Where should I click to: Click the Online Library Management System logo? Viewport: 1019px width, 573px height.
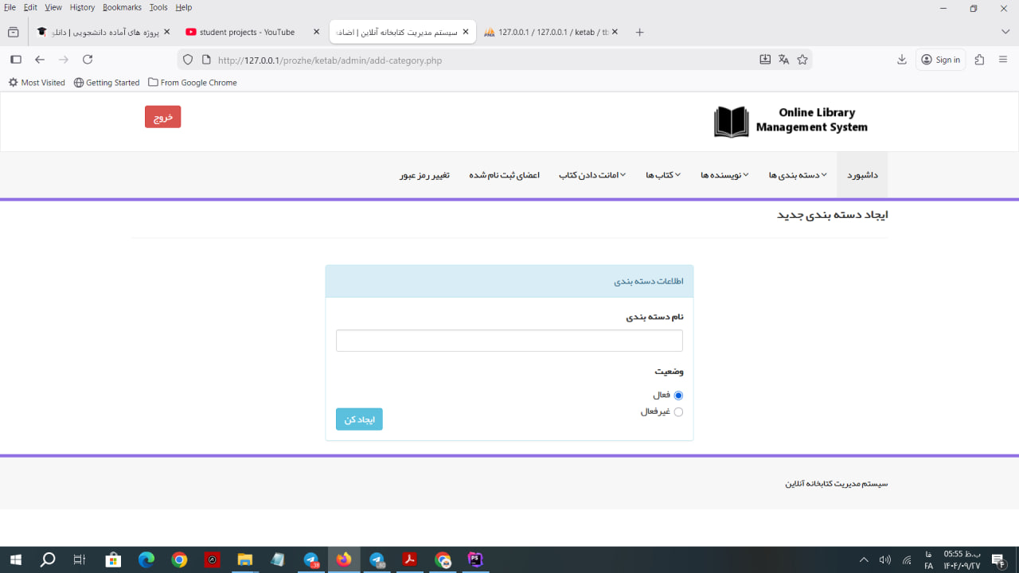click(x=791, y=121)
